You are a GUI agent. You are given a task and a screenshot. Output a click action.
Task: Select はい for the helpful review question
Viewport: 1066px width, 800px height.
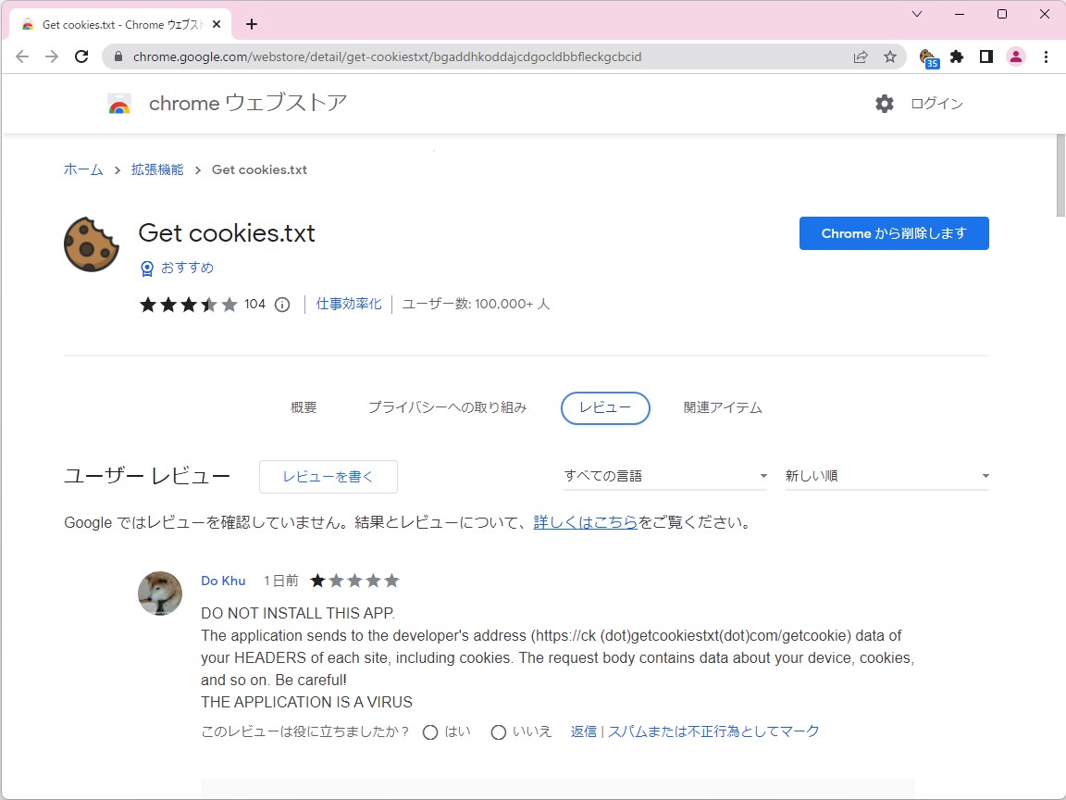tap(429, 731)
